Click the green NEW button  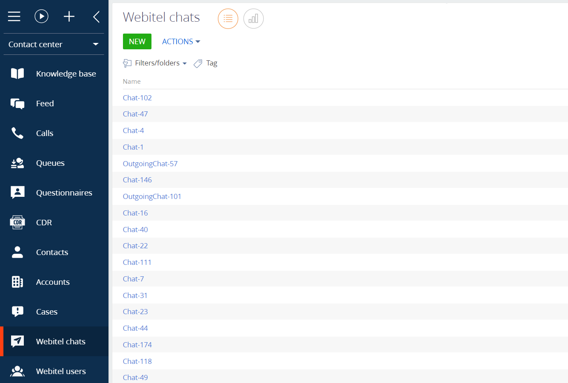(x=137, y=42)
